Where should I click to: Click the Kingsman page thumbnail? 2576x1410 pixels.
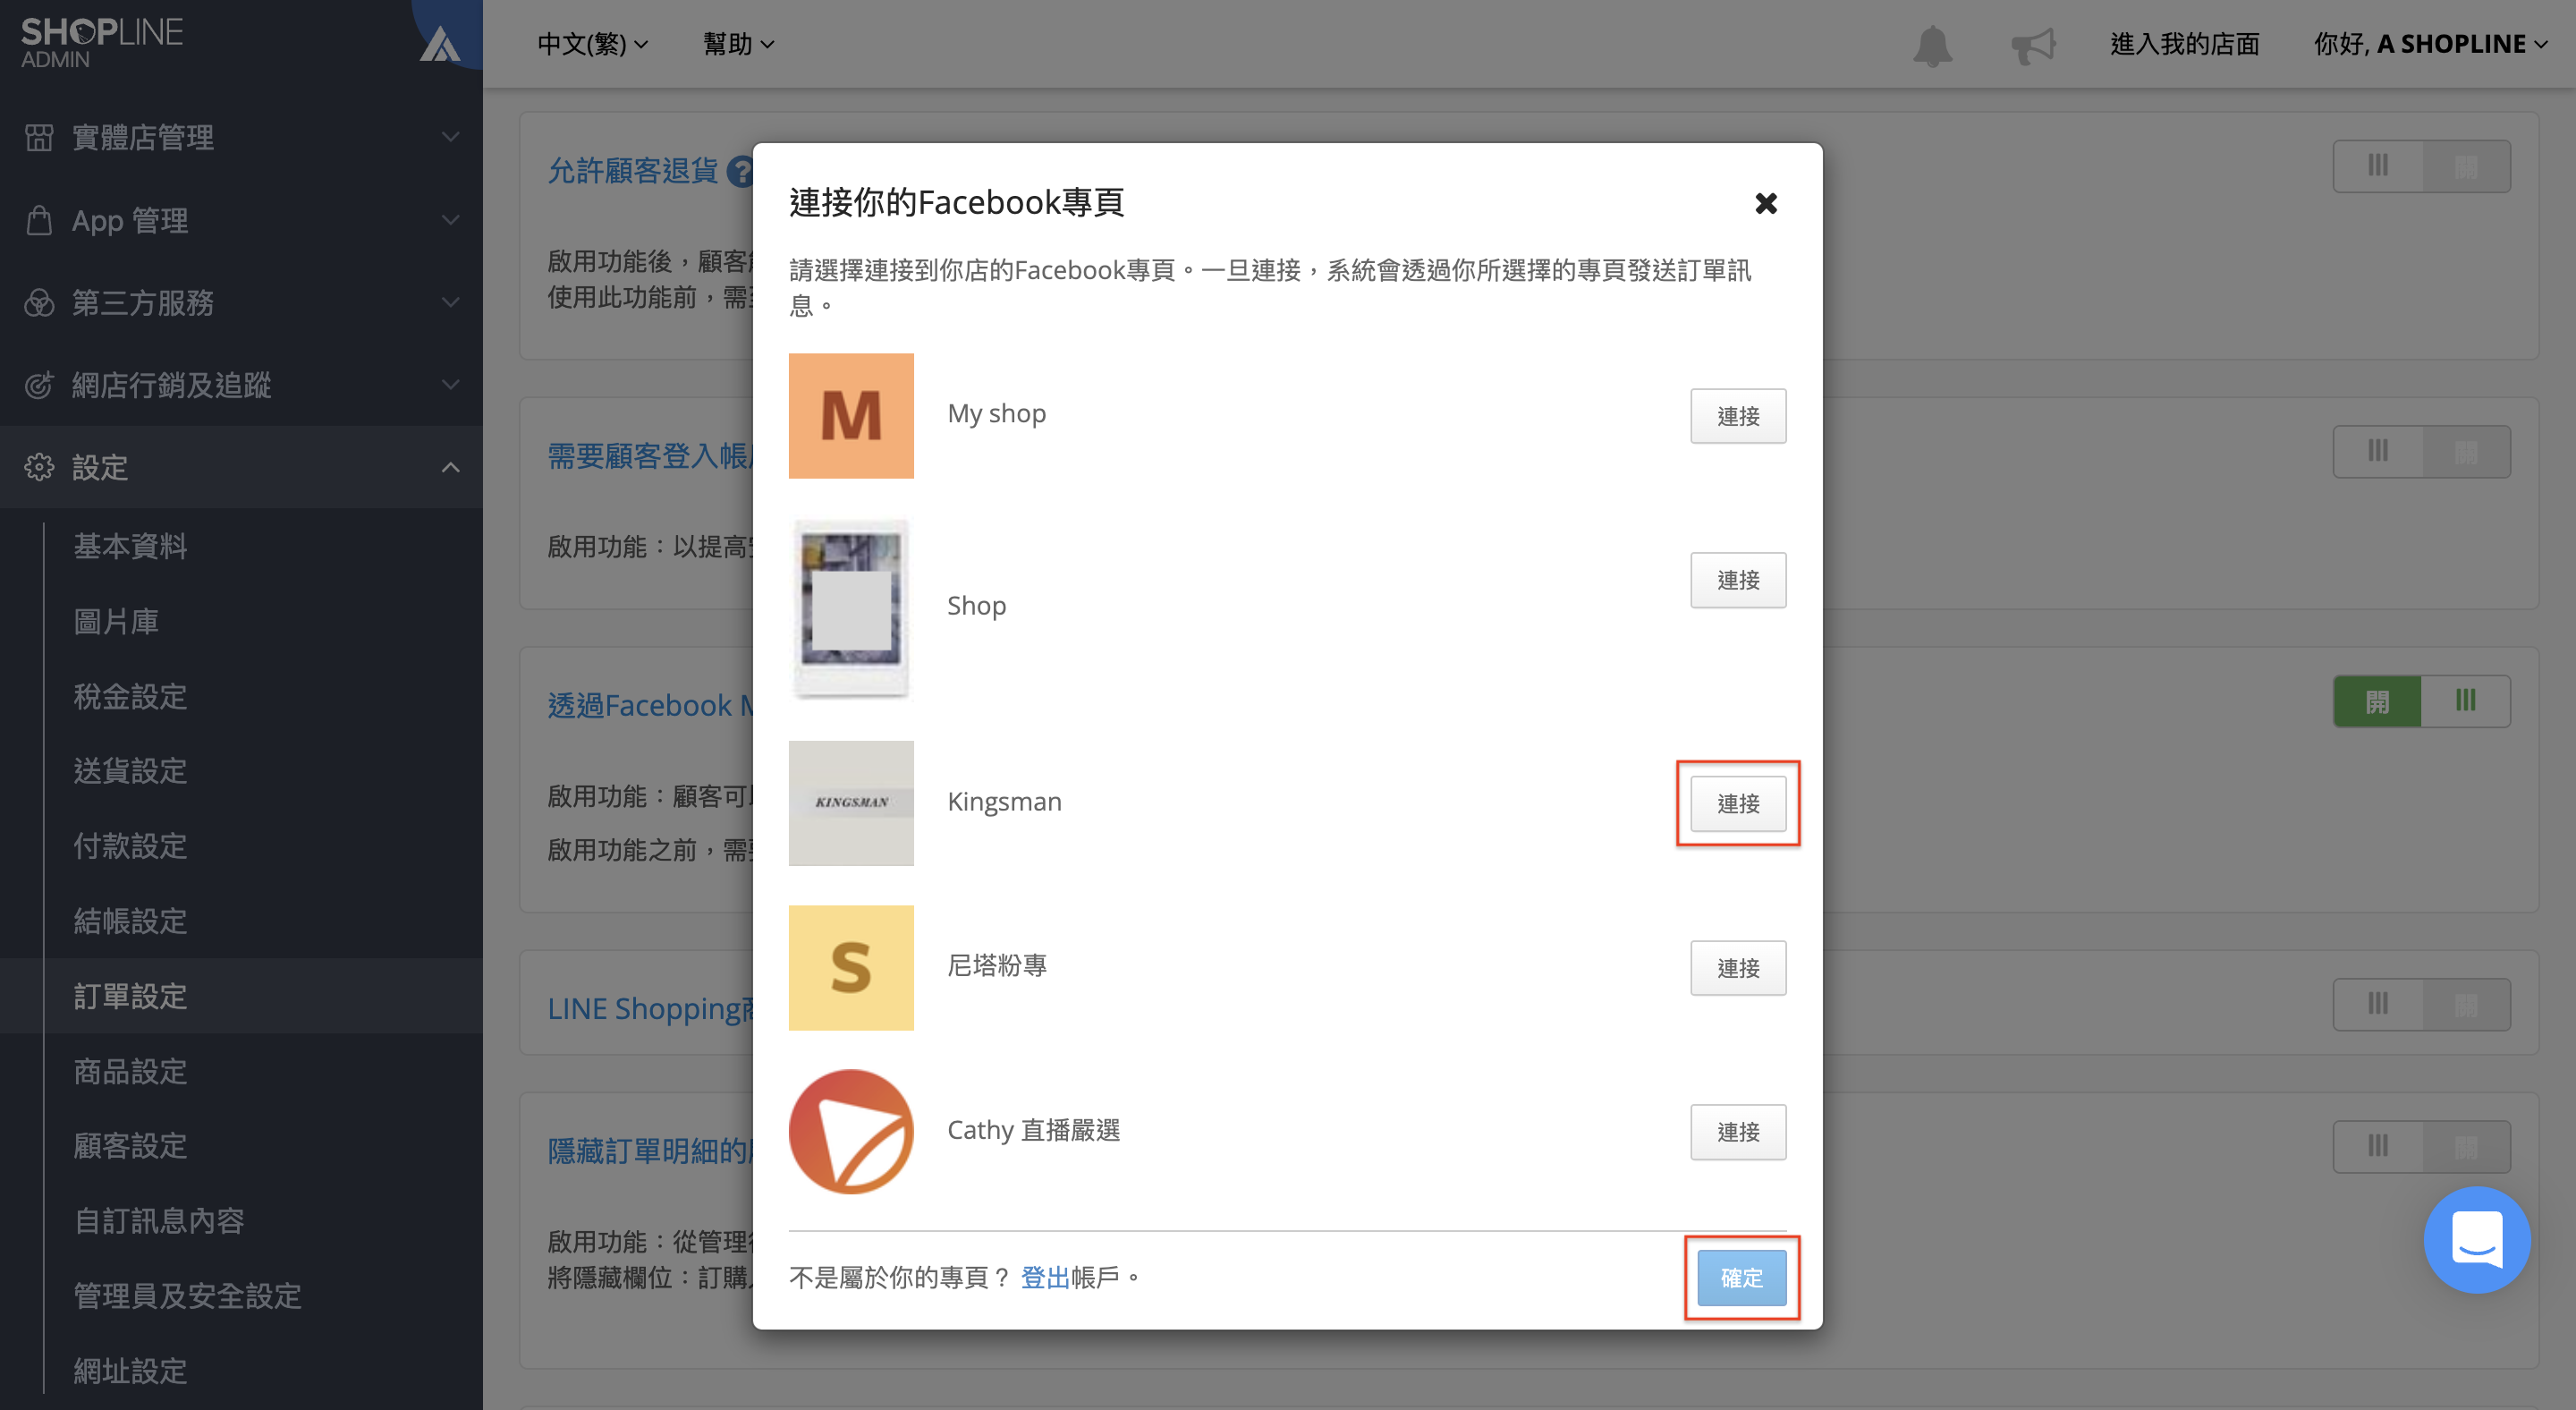[x=851, y=802]
